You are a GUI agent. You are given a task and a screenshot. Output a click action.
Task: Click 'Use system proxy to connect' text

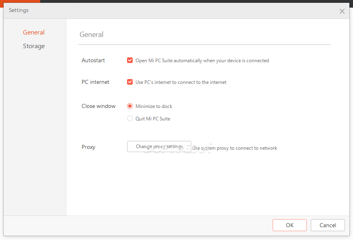[234, 148]
